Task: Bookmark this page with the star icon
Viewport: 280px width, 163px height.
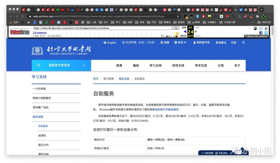Action: pos(178,16)
